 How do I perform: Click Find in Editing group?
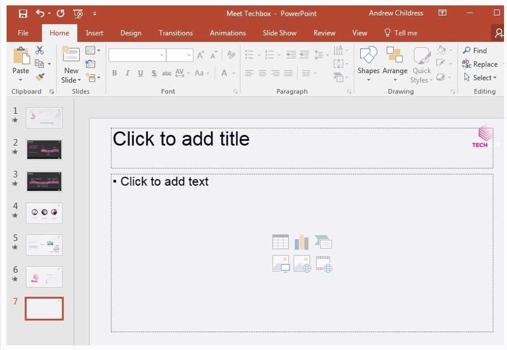click(x=475, y=50)
